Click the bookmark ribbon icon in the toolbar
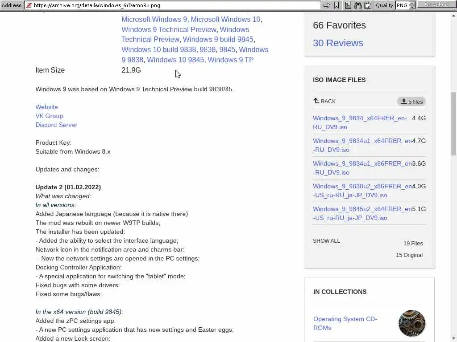This screenshot has height=342, width=457. [337, 5]
